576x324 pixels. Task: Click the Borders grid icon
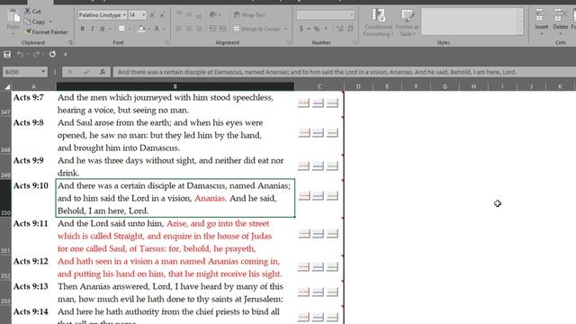[x=121, y=29]
